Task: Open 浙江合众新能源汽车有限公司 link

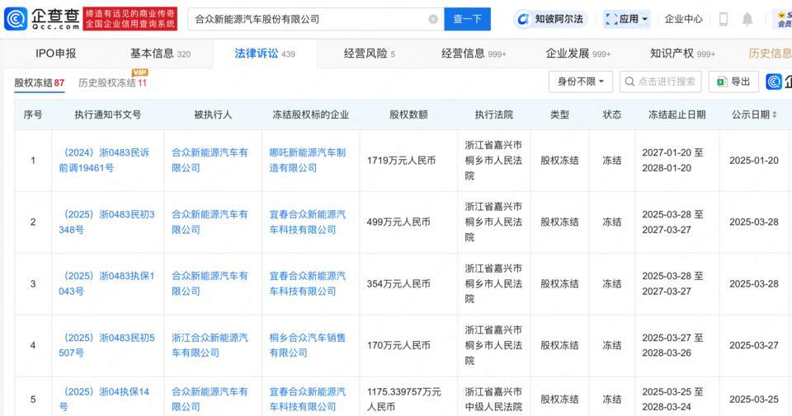Action: pyautogui.click(x=210, y=345)
